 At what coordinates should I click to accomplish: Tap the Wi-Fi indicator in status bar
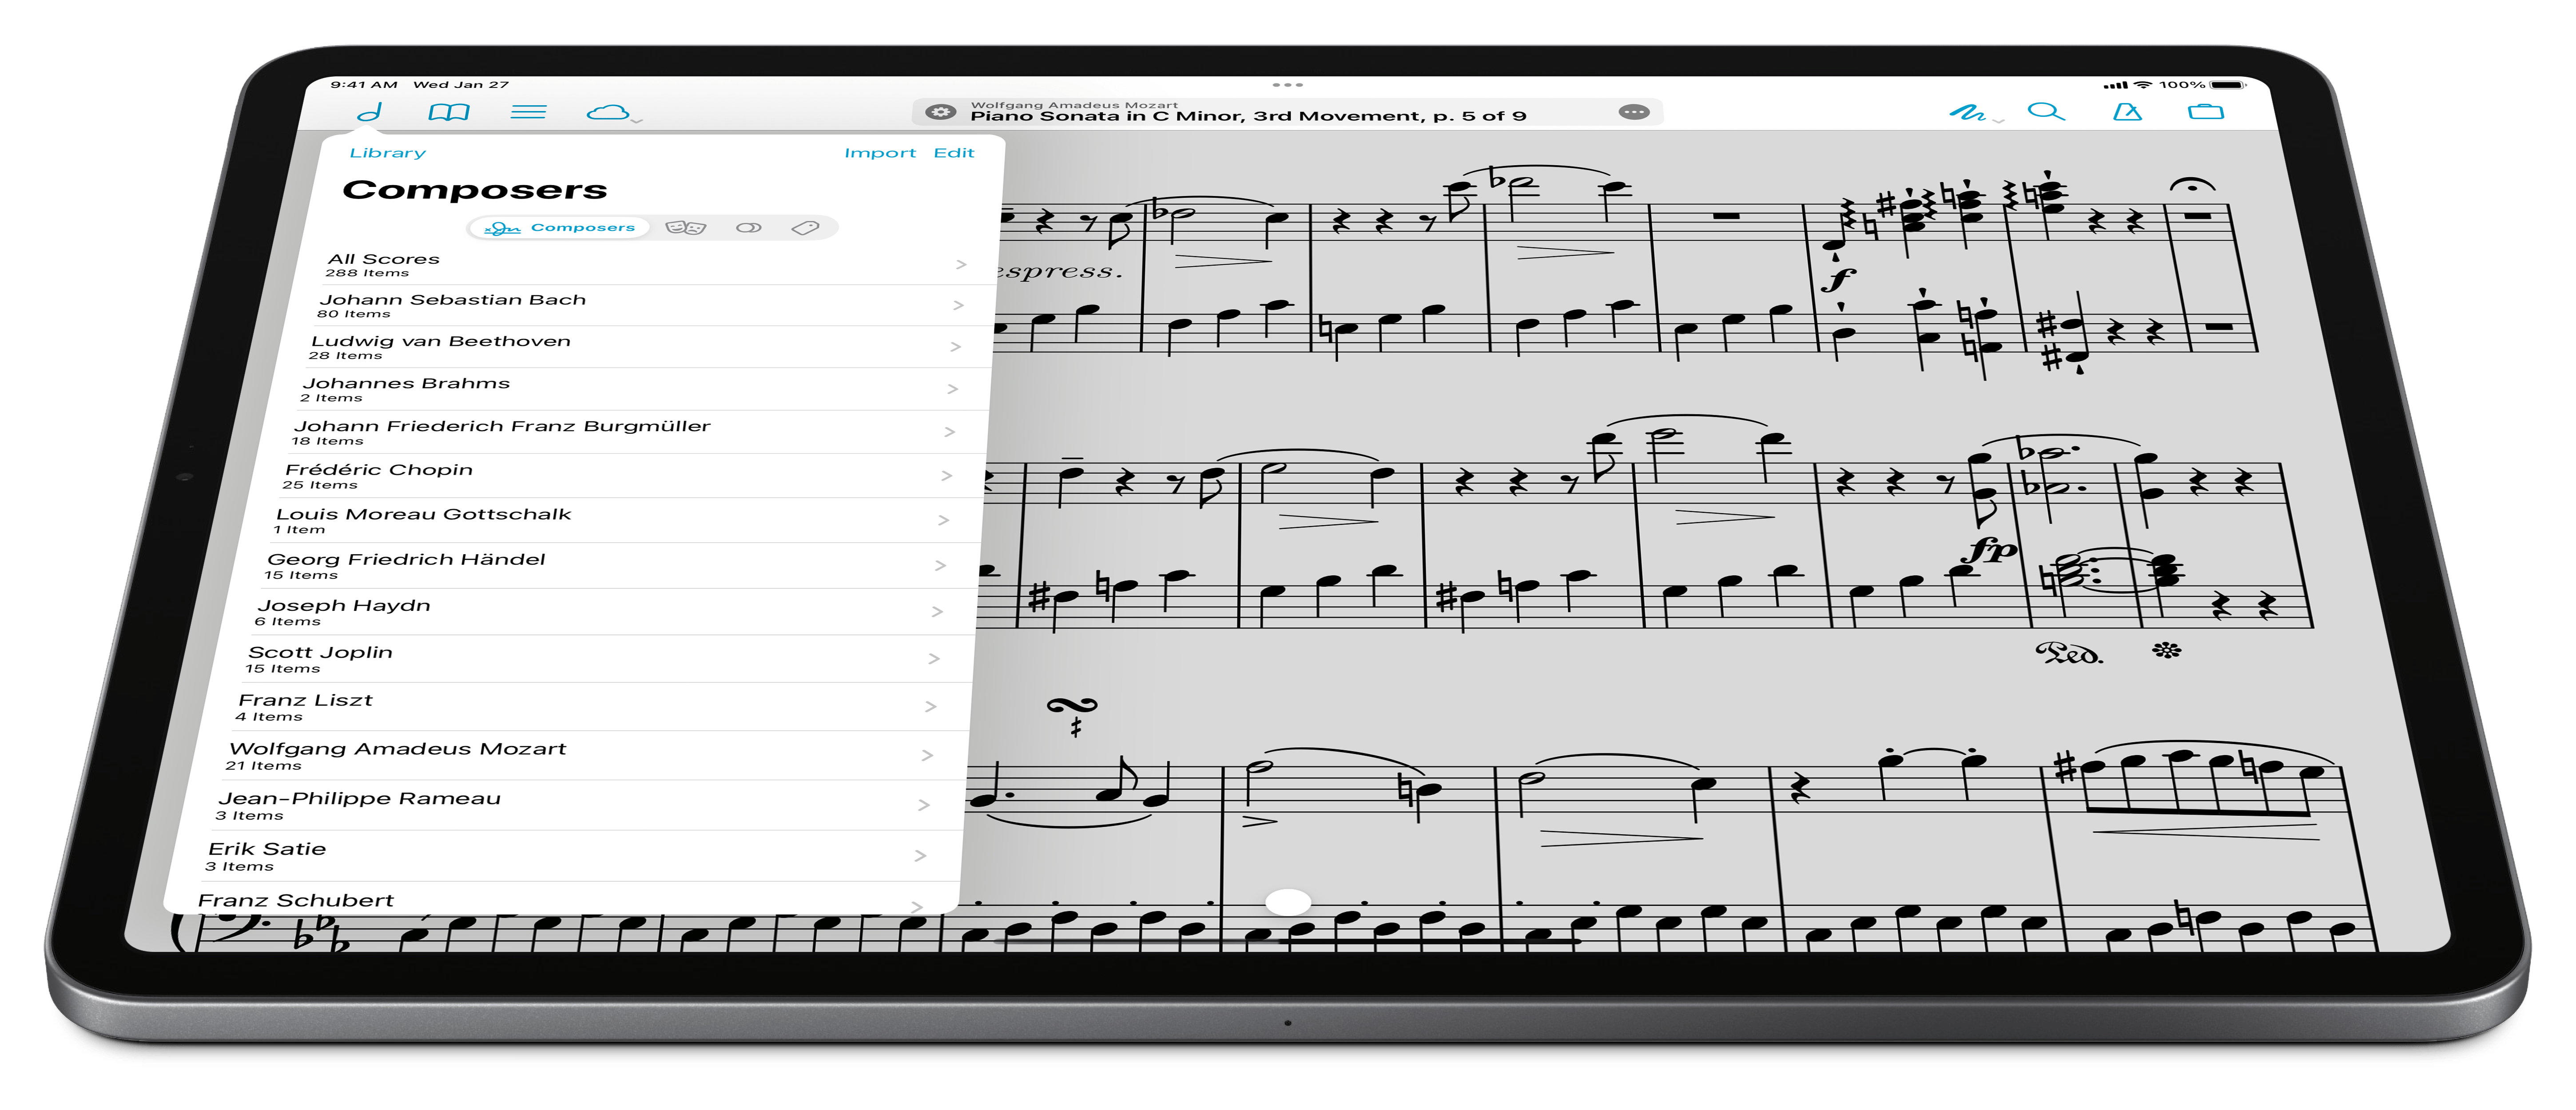[x=2143, y=85]
